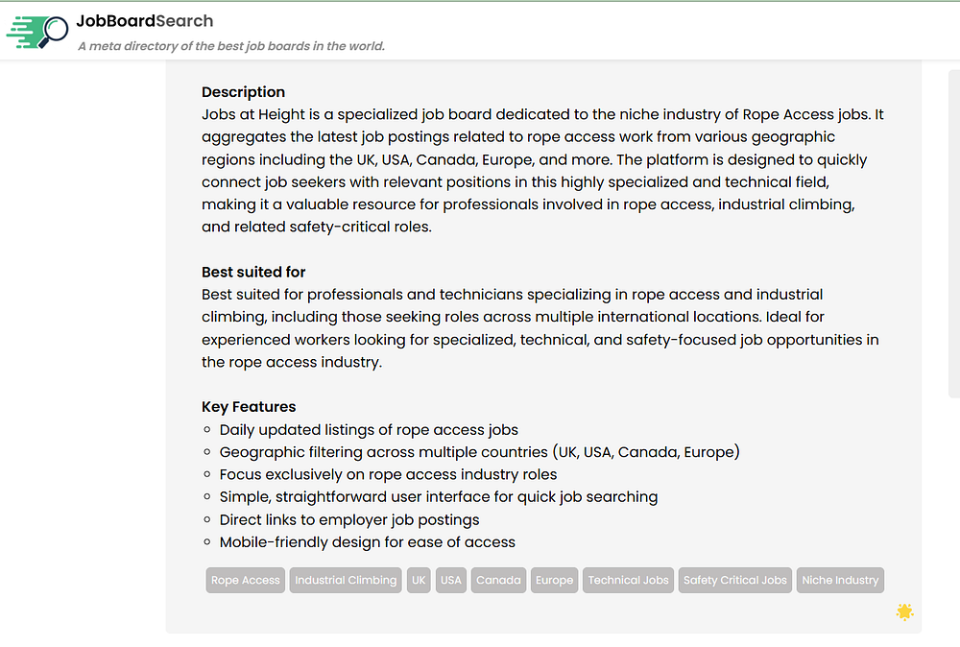Viewport: 960px width, 647px height.
Task: Click the Daily updated listings bullet
Action: coord(369,430)
